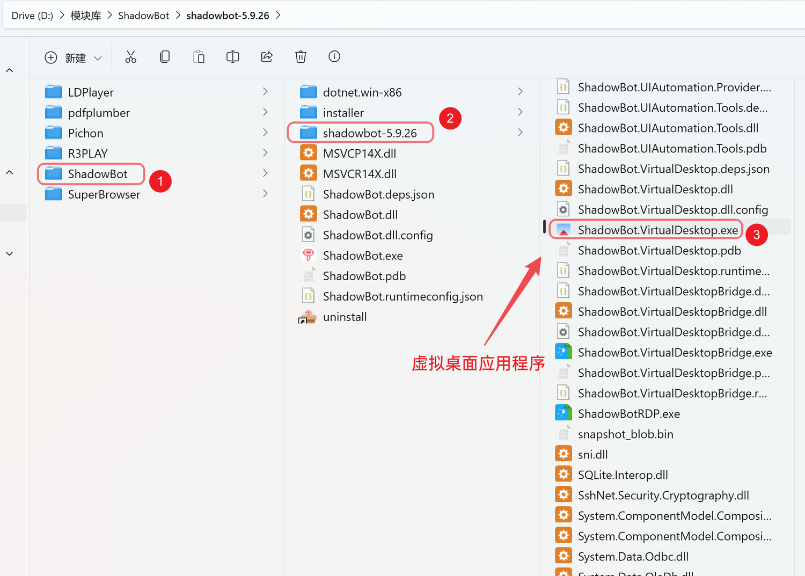Screen dimensions: 805x576
Task: Select the shadowbot-5.9.26 folder
Action: (361, 133)
